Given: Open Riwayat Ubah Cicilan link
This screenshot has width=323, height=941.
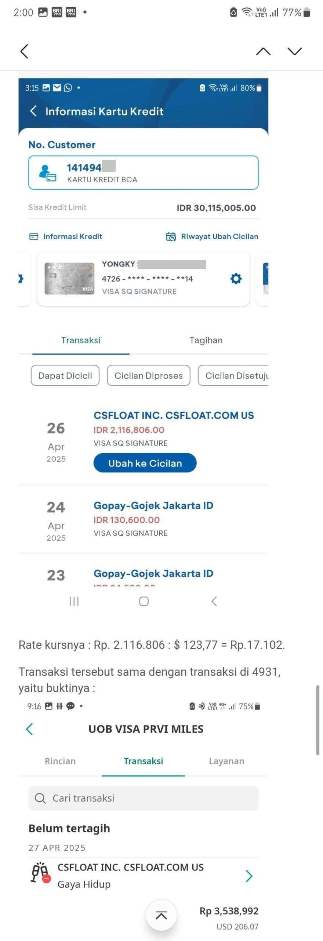Looking at the screenshot, I should 212,236.
